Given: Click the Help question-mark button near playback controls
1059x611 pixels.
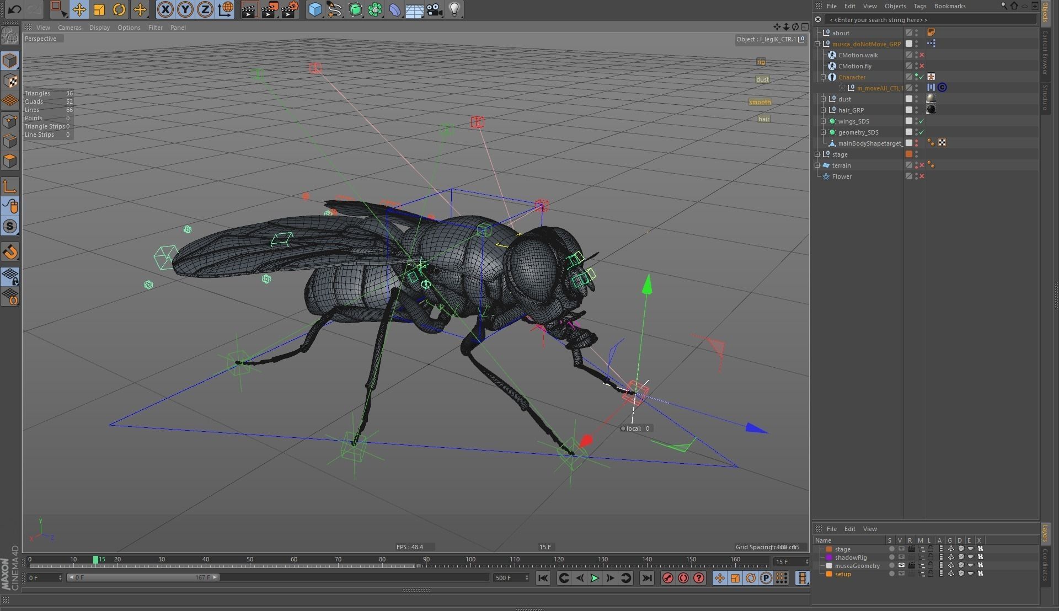Looking at the screenshot, I should (x=699, y=578).
